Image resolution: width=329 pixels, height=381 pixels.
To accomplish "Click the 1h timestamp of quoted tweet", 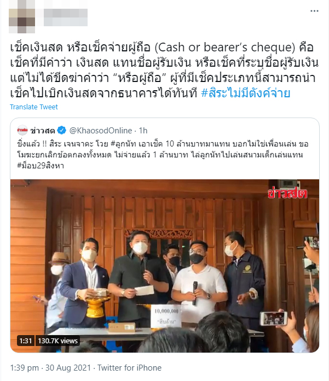I will coord(143,131).
